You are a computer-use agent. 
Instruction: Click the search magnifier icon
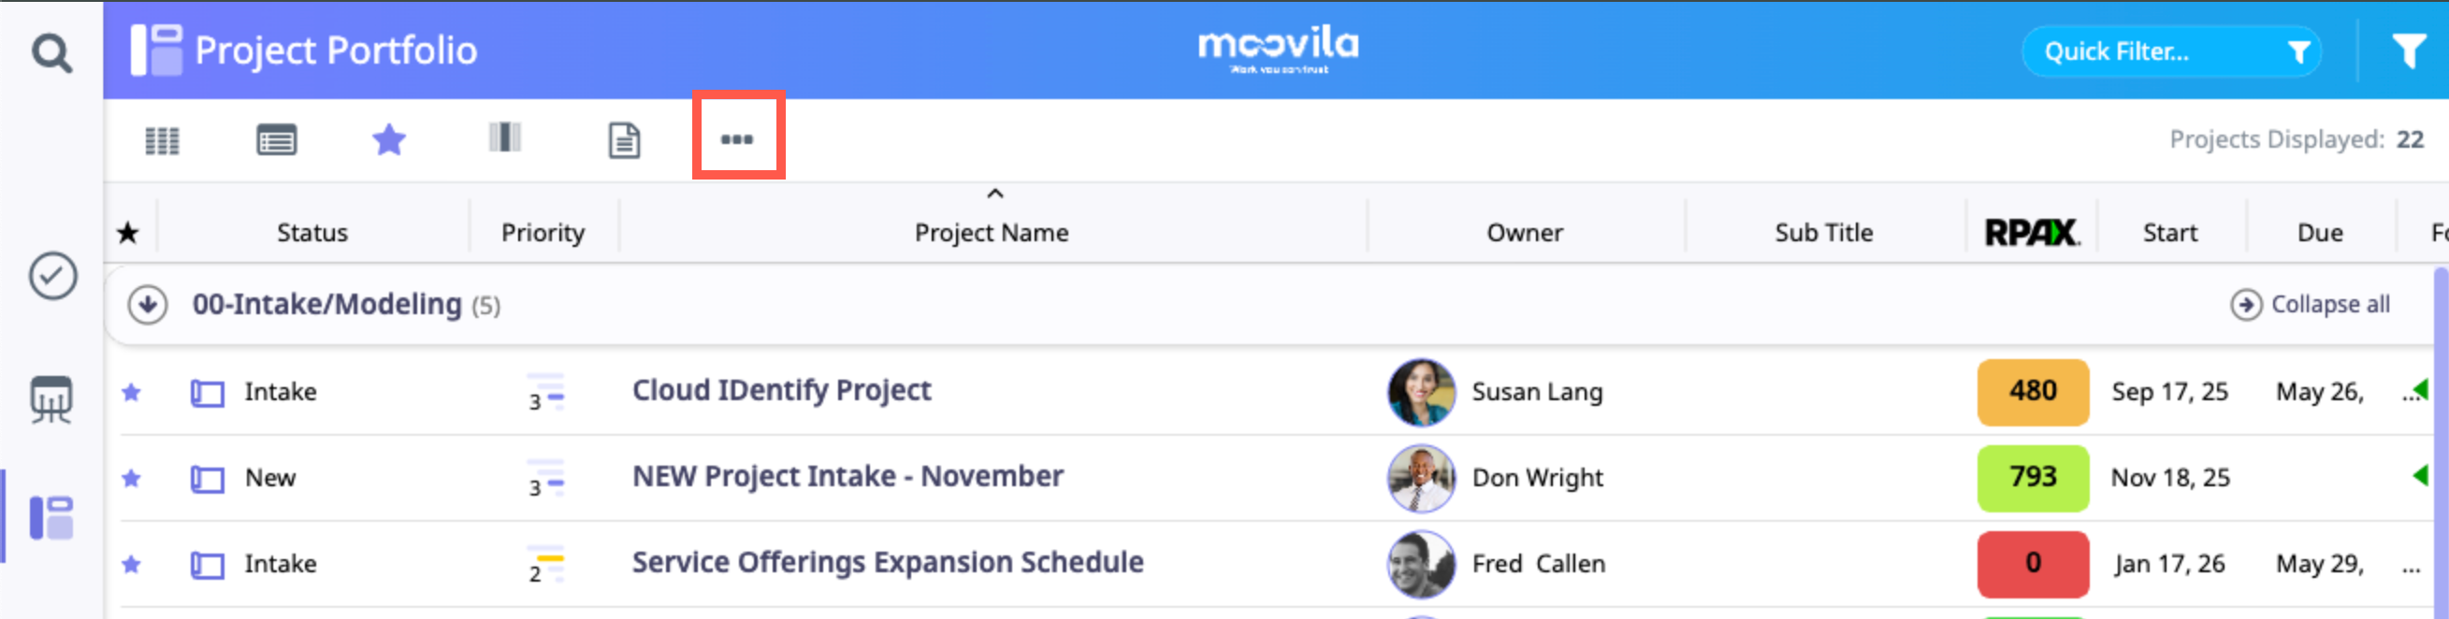tap(51, 53)
